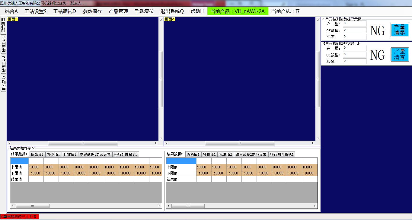Click the 当前产品 VH_nAWJ-2A green label
Viewport: 412px width, 220px height.
[238, 11]
